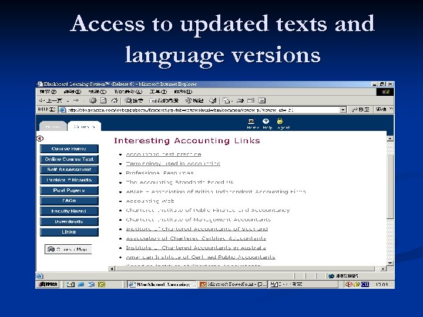Screen dimensions: 423x317
Task: Click the browser Home page toolbar icon
Action: tap(115, 100)
